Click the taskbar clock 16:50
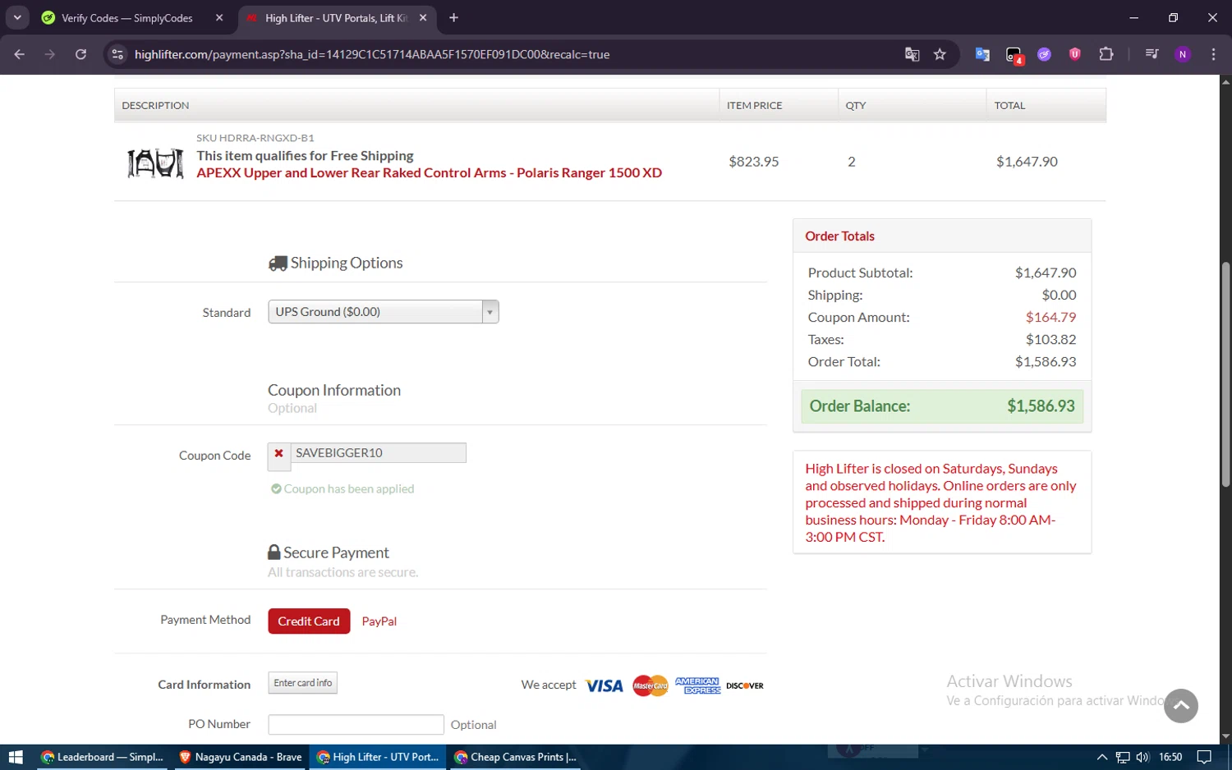 click(x=1170, y=757)
